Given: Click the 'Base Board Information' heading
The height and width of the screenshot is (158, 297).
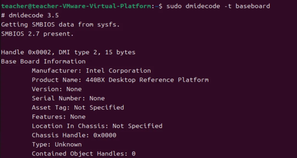Looking at the screenshot, I should [x=43, y=62].
